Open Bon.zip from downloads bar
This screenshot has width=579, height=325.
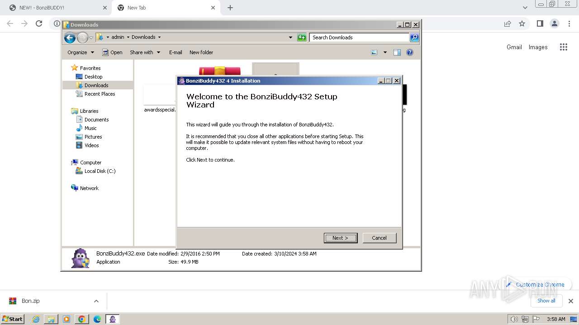30,301
